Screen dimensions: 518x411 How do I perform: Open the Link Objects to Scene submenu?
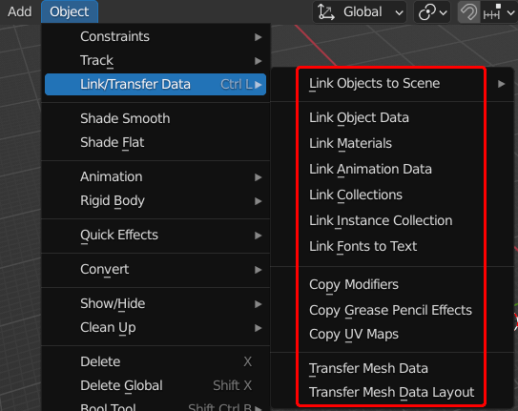click(392, 84)
